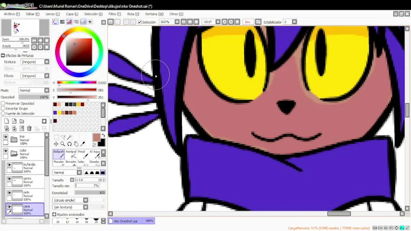411x231 pixels.
Task: Swap foreground and background colors
Action: [x=103, y=135]
